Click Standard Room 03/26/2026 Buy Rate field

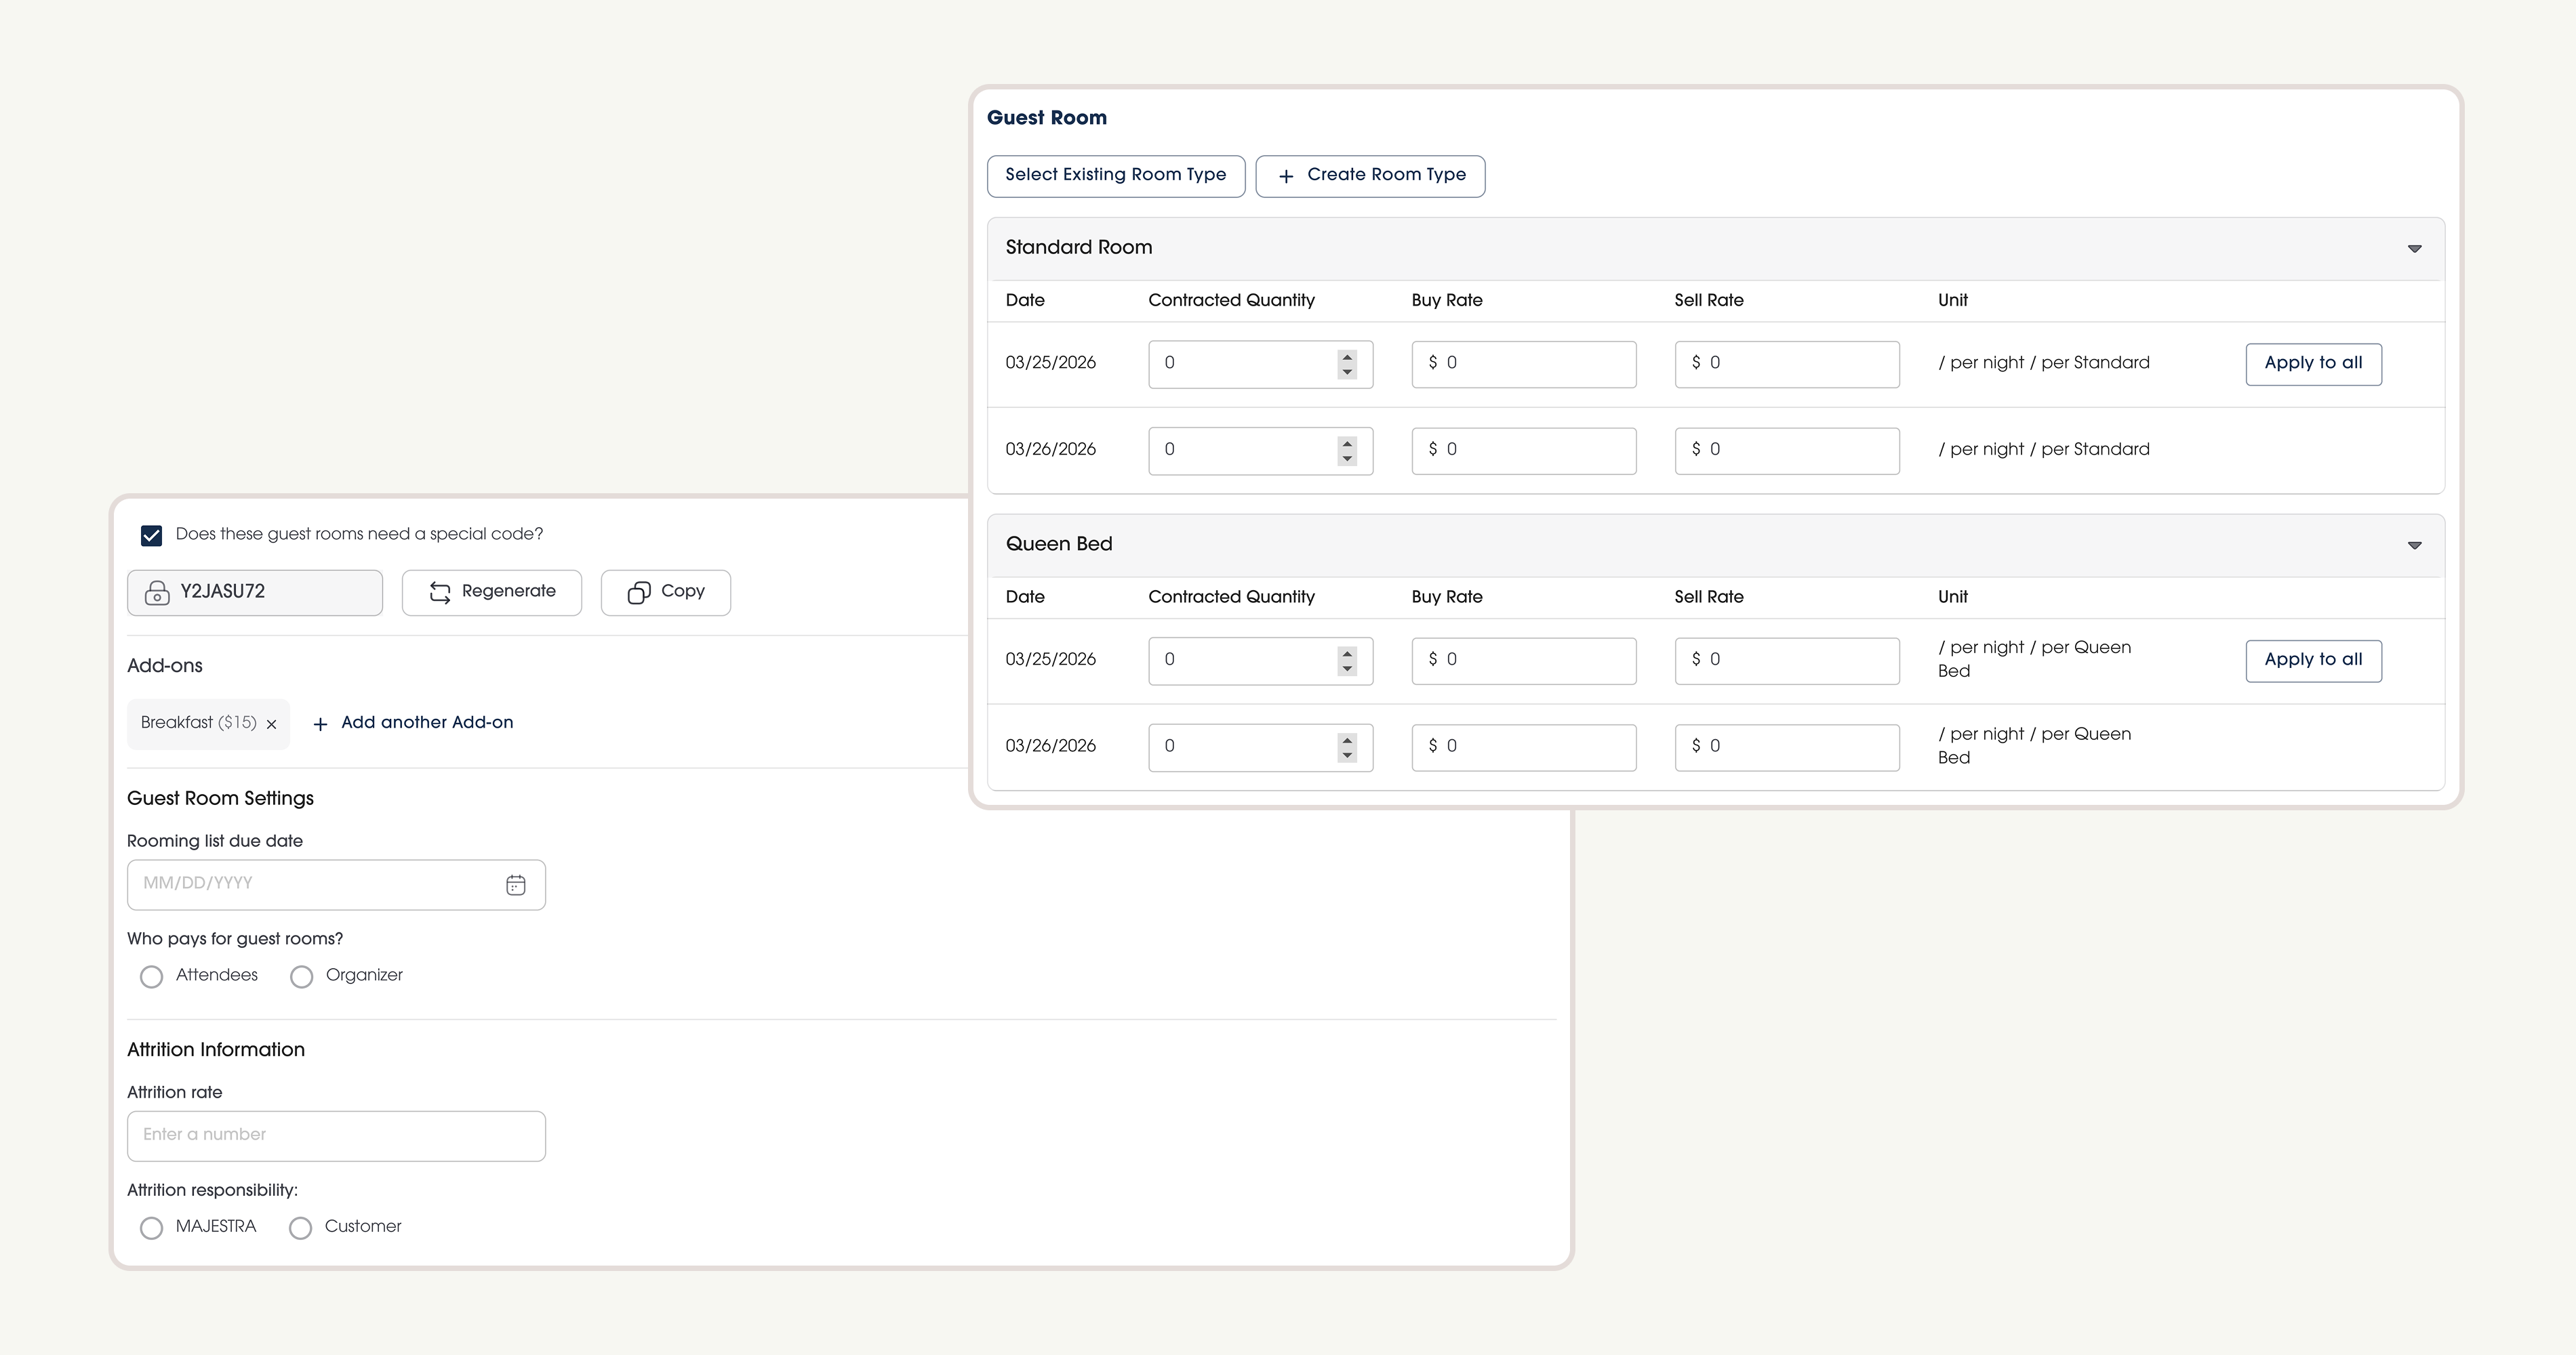[1524, 451]
